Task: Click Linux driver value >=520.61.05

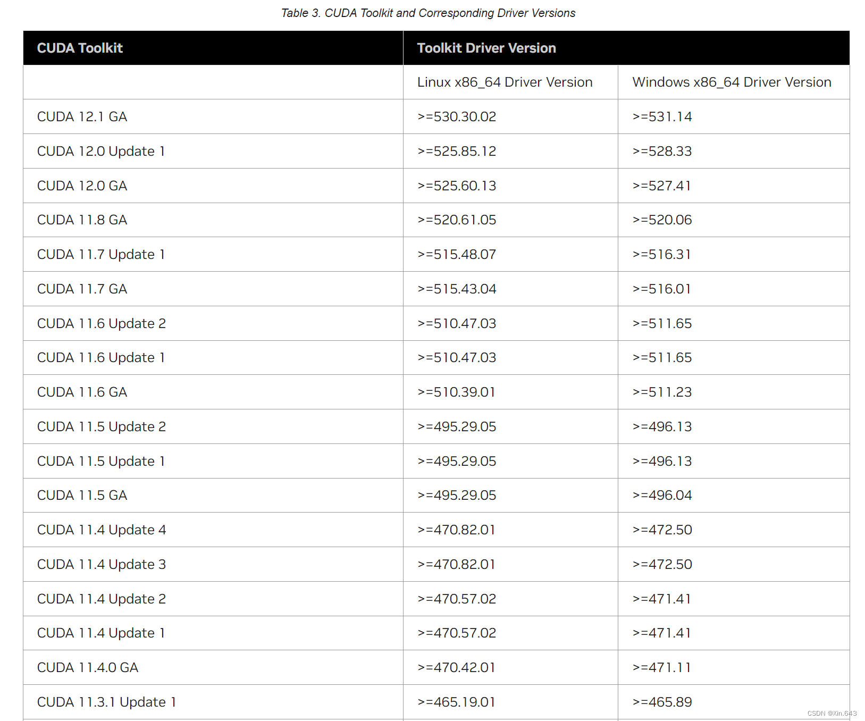Action: pos(457,220)
